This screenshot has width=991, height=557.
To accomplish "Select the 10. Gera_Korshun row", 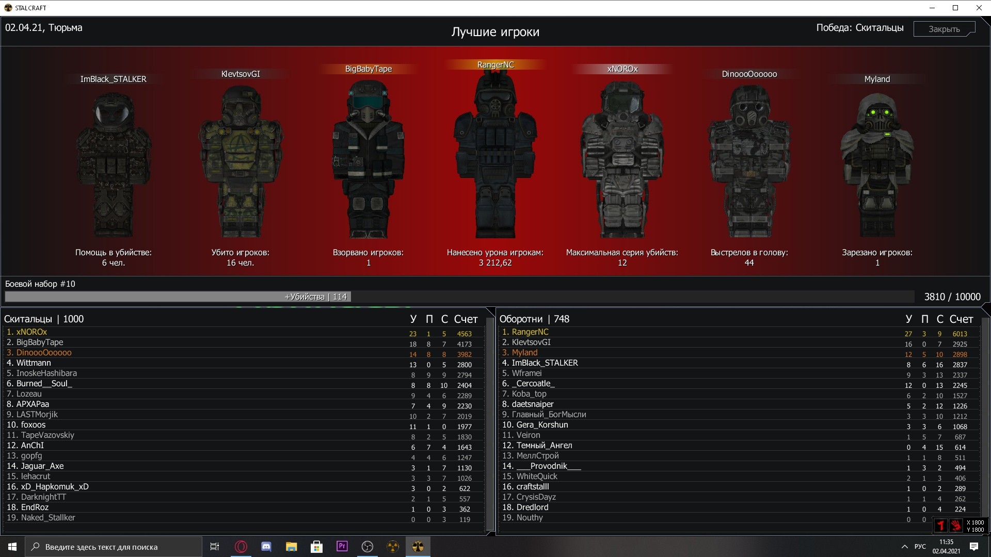I will tap(739, 425).
